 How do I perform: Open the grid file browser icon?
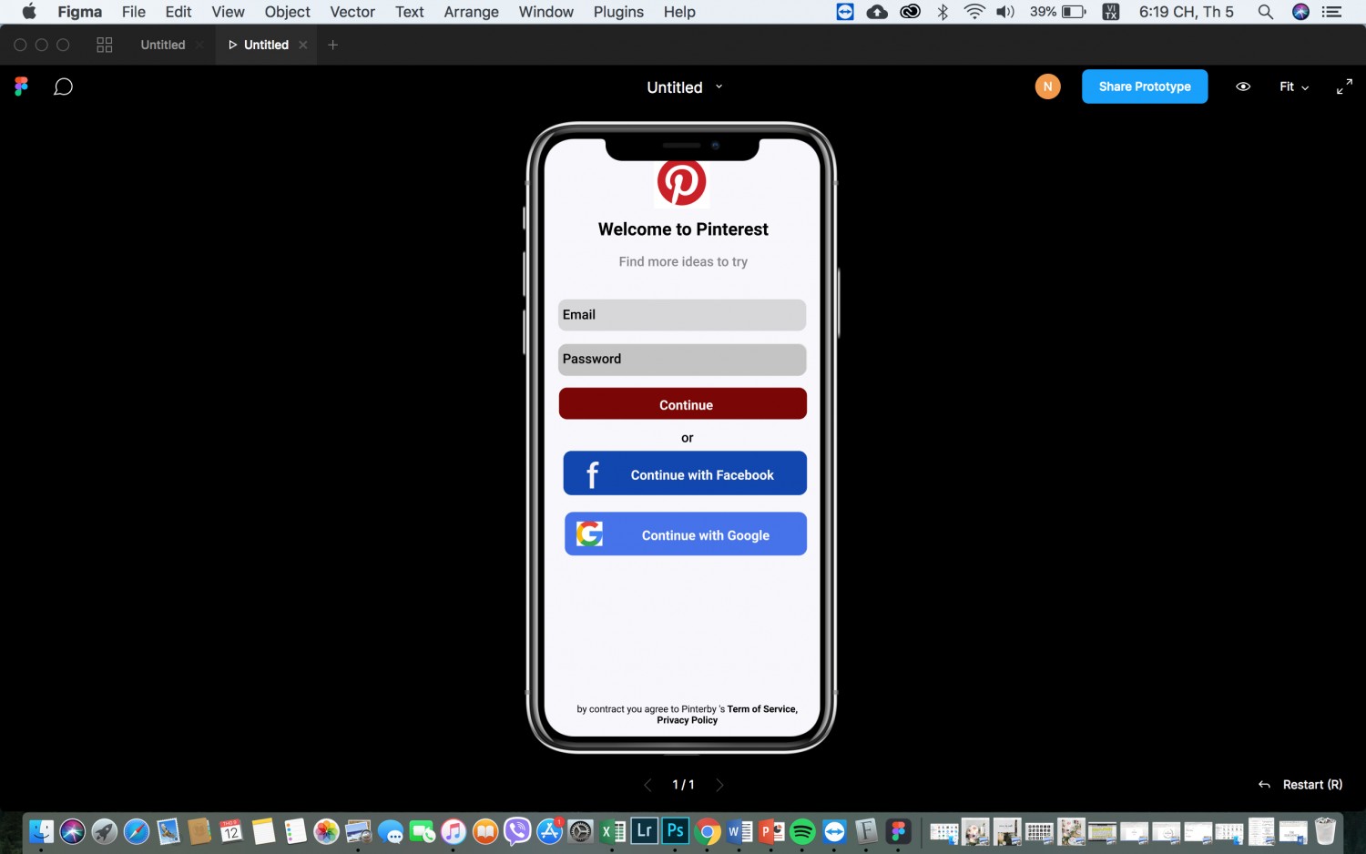point(105,45)
